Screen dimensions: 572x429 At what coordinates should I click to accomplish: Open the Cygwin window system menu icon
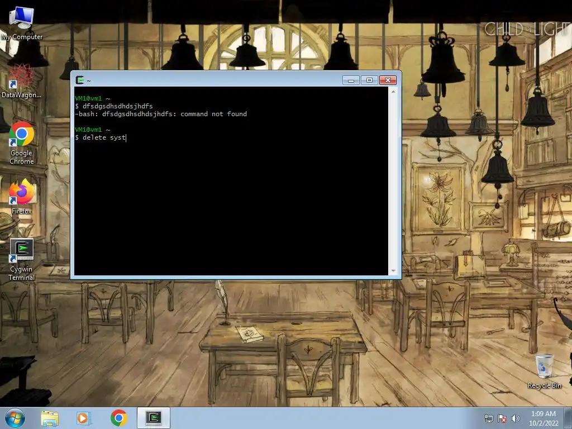pos(79,80)
